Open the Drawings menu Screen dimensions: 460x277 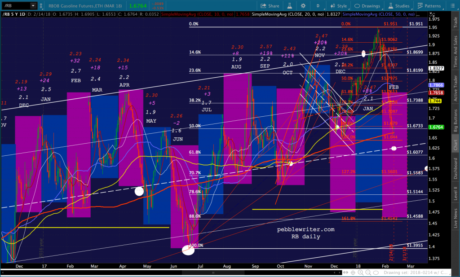click(x=367, y=6)
